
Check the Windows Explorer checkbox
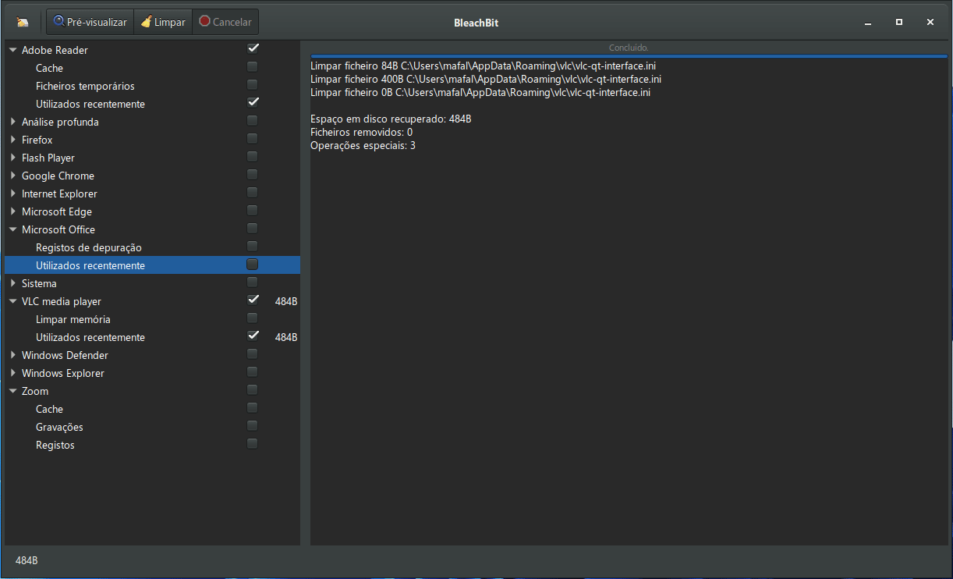253,371
